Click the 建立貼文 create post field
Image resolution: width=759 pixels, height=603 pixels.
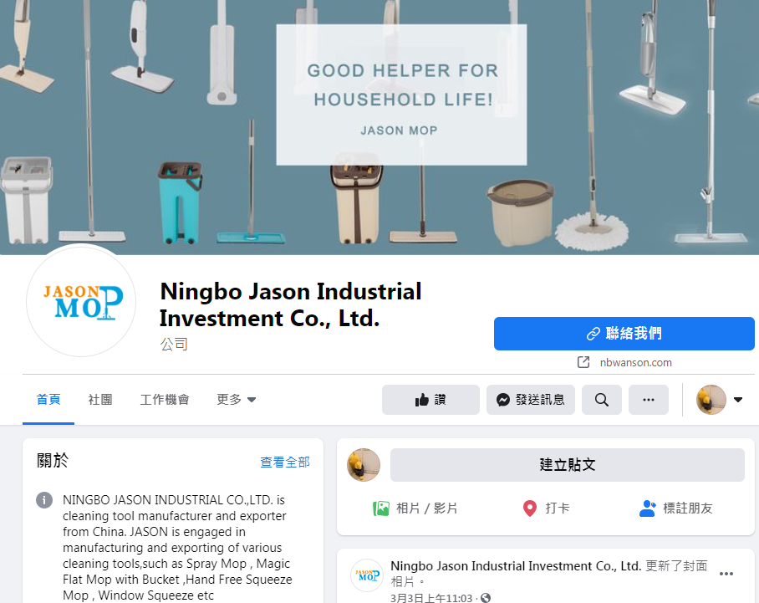click(568, 465)
